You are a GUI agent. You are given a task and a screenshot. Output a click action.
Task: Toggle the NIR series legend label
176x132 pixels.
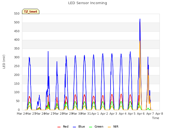(116, 127)
